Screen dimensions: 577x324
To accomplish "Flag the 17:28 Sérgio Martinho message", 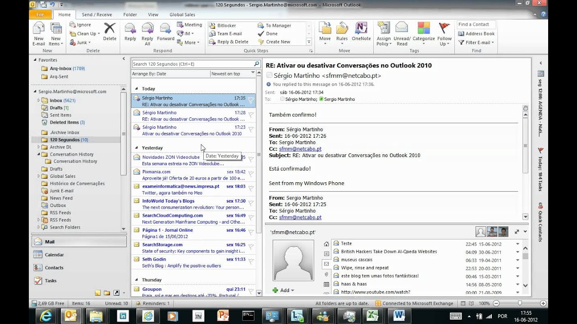I will [x=251, y=115].
